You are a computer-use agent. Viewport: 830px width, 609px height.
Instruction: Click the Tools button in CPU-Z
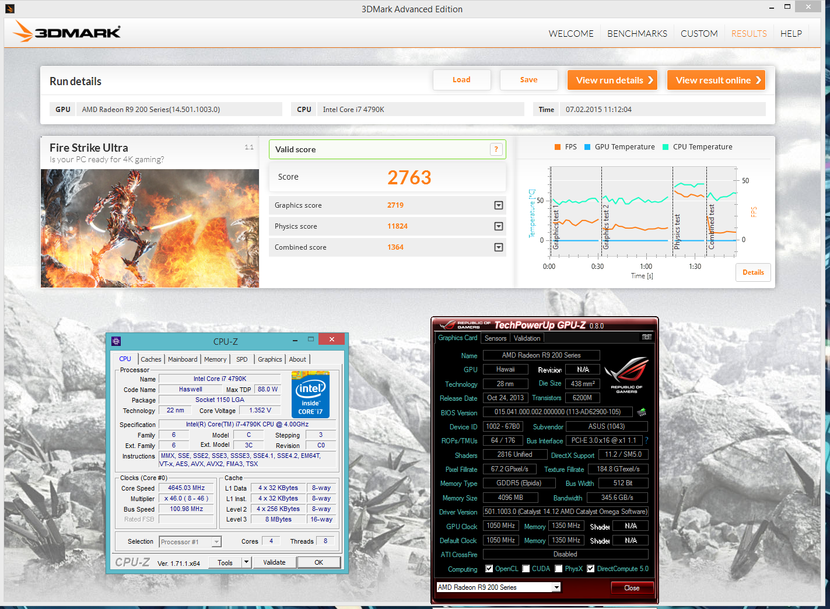coord(226,562)
